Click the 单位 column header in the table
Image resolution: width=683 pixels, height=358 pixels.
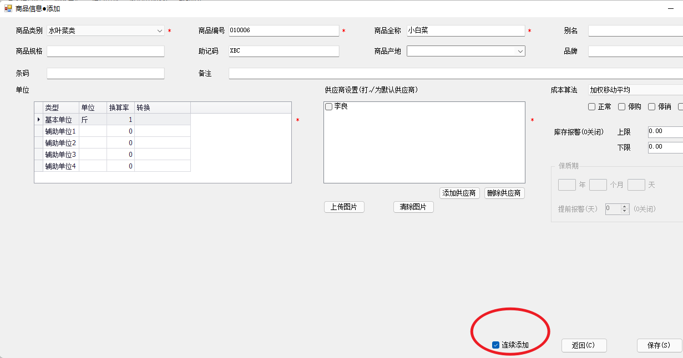click(x=93, y=108)
